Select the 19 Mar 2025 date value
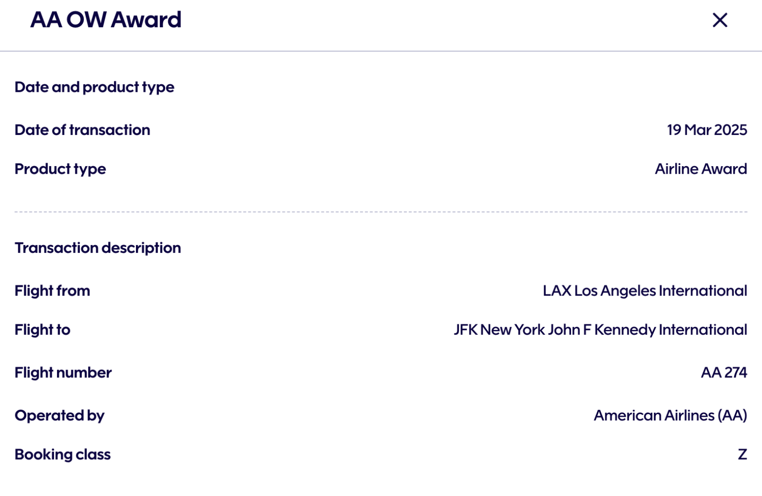Screen dimensions: 762x496 (706, 130)
